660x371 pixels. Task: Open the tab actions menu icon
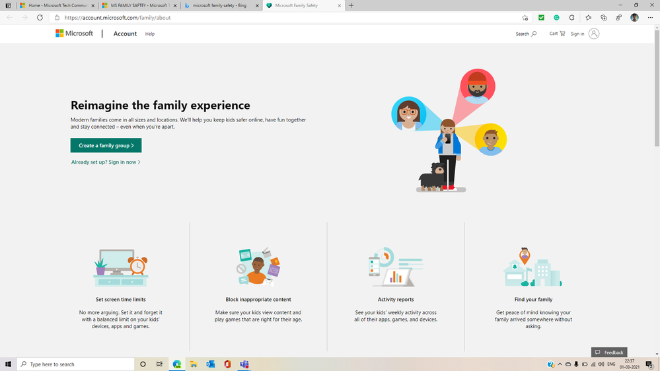[8, 5]
